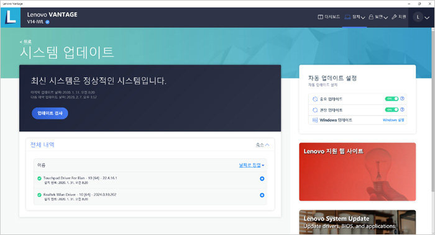Open the Windows 설정 link
This screenshot has width=435, height=235.
pos(393,120)
